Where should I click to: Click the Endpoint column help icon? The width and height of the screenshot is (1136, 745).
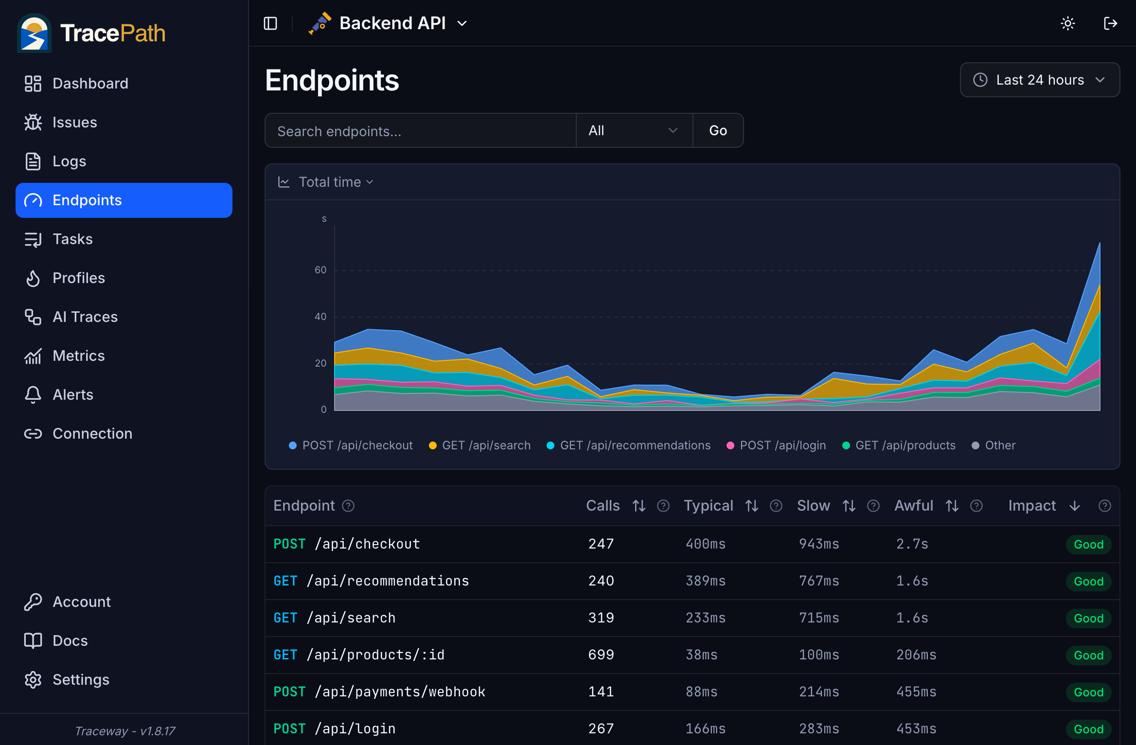348,506
